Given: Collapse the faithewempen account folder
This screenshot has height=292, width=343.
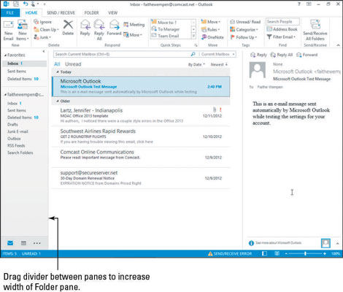Looking at the screenshot, I should tap(5, 95).
